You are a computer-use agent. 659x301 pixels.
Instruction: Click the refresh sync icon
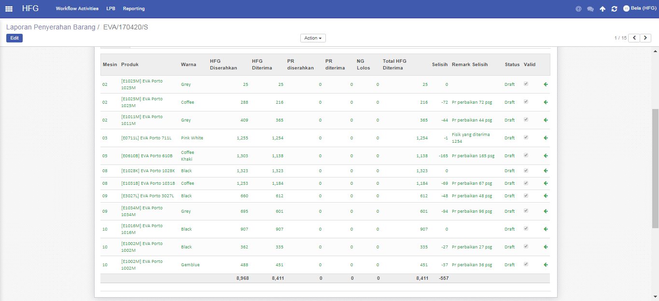(614, 9)
